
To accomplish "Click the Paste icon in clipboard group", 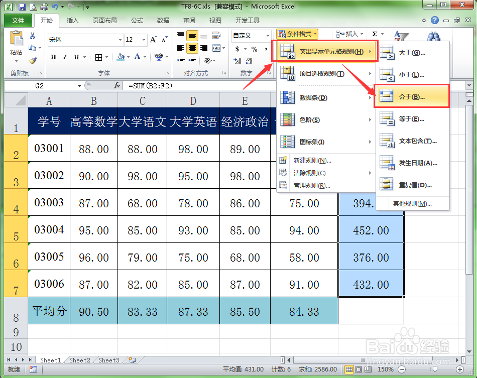I will click(x=16, y=39).
